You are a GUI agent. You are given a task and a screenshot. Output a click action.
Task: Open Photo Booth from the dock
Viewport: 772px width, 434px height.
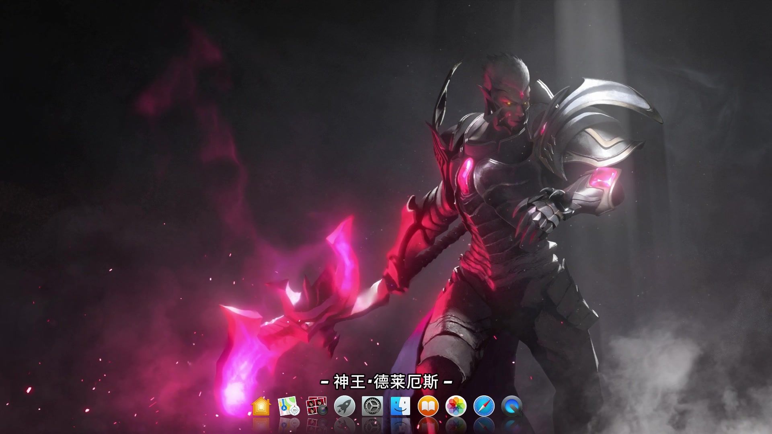317,406
